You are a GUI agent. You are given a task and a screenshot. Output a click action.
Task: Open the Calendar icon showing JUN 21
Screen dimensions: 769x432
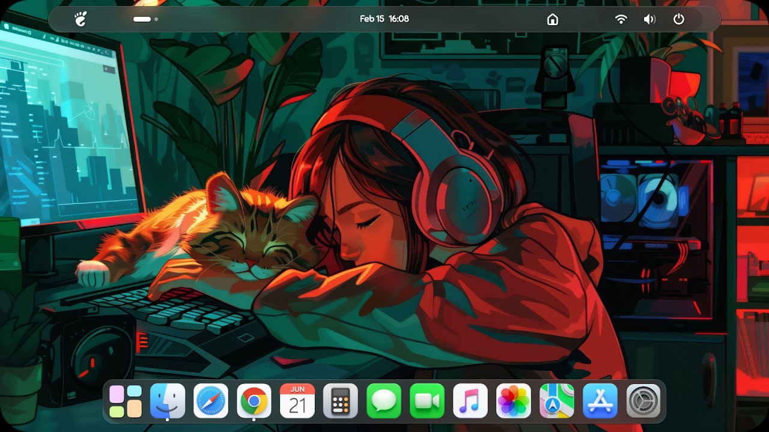297,401
